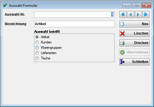This screenshot has width=154, height=107.
Task: Maximize the Auswahl Formular window
Action: point(137,5)
